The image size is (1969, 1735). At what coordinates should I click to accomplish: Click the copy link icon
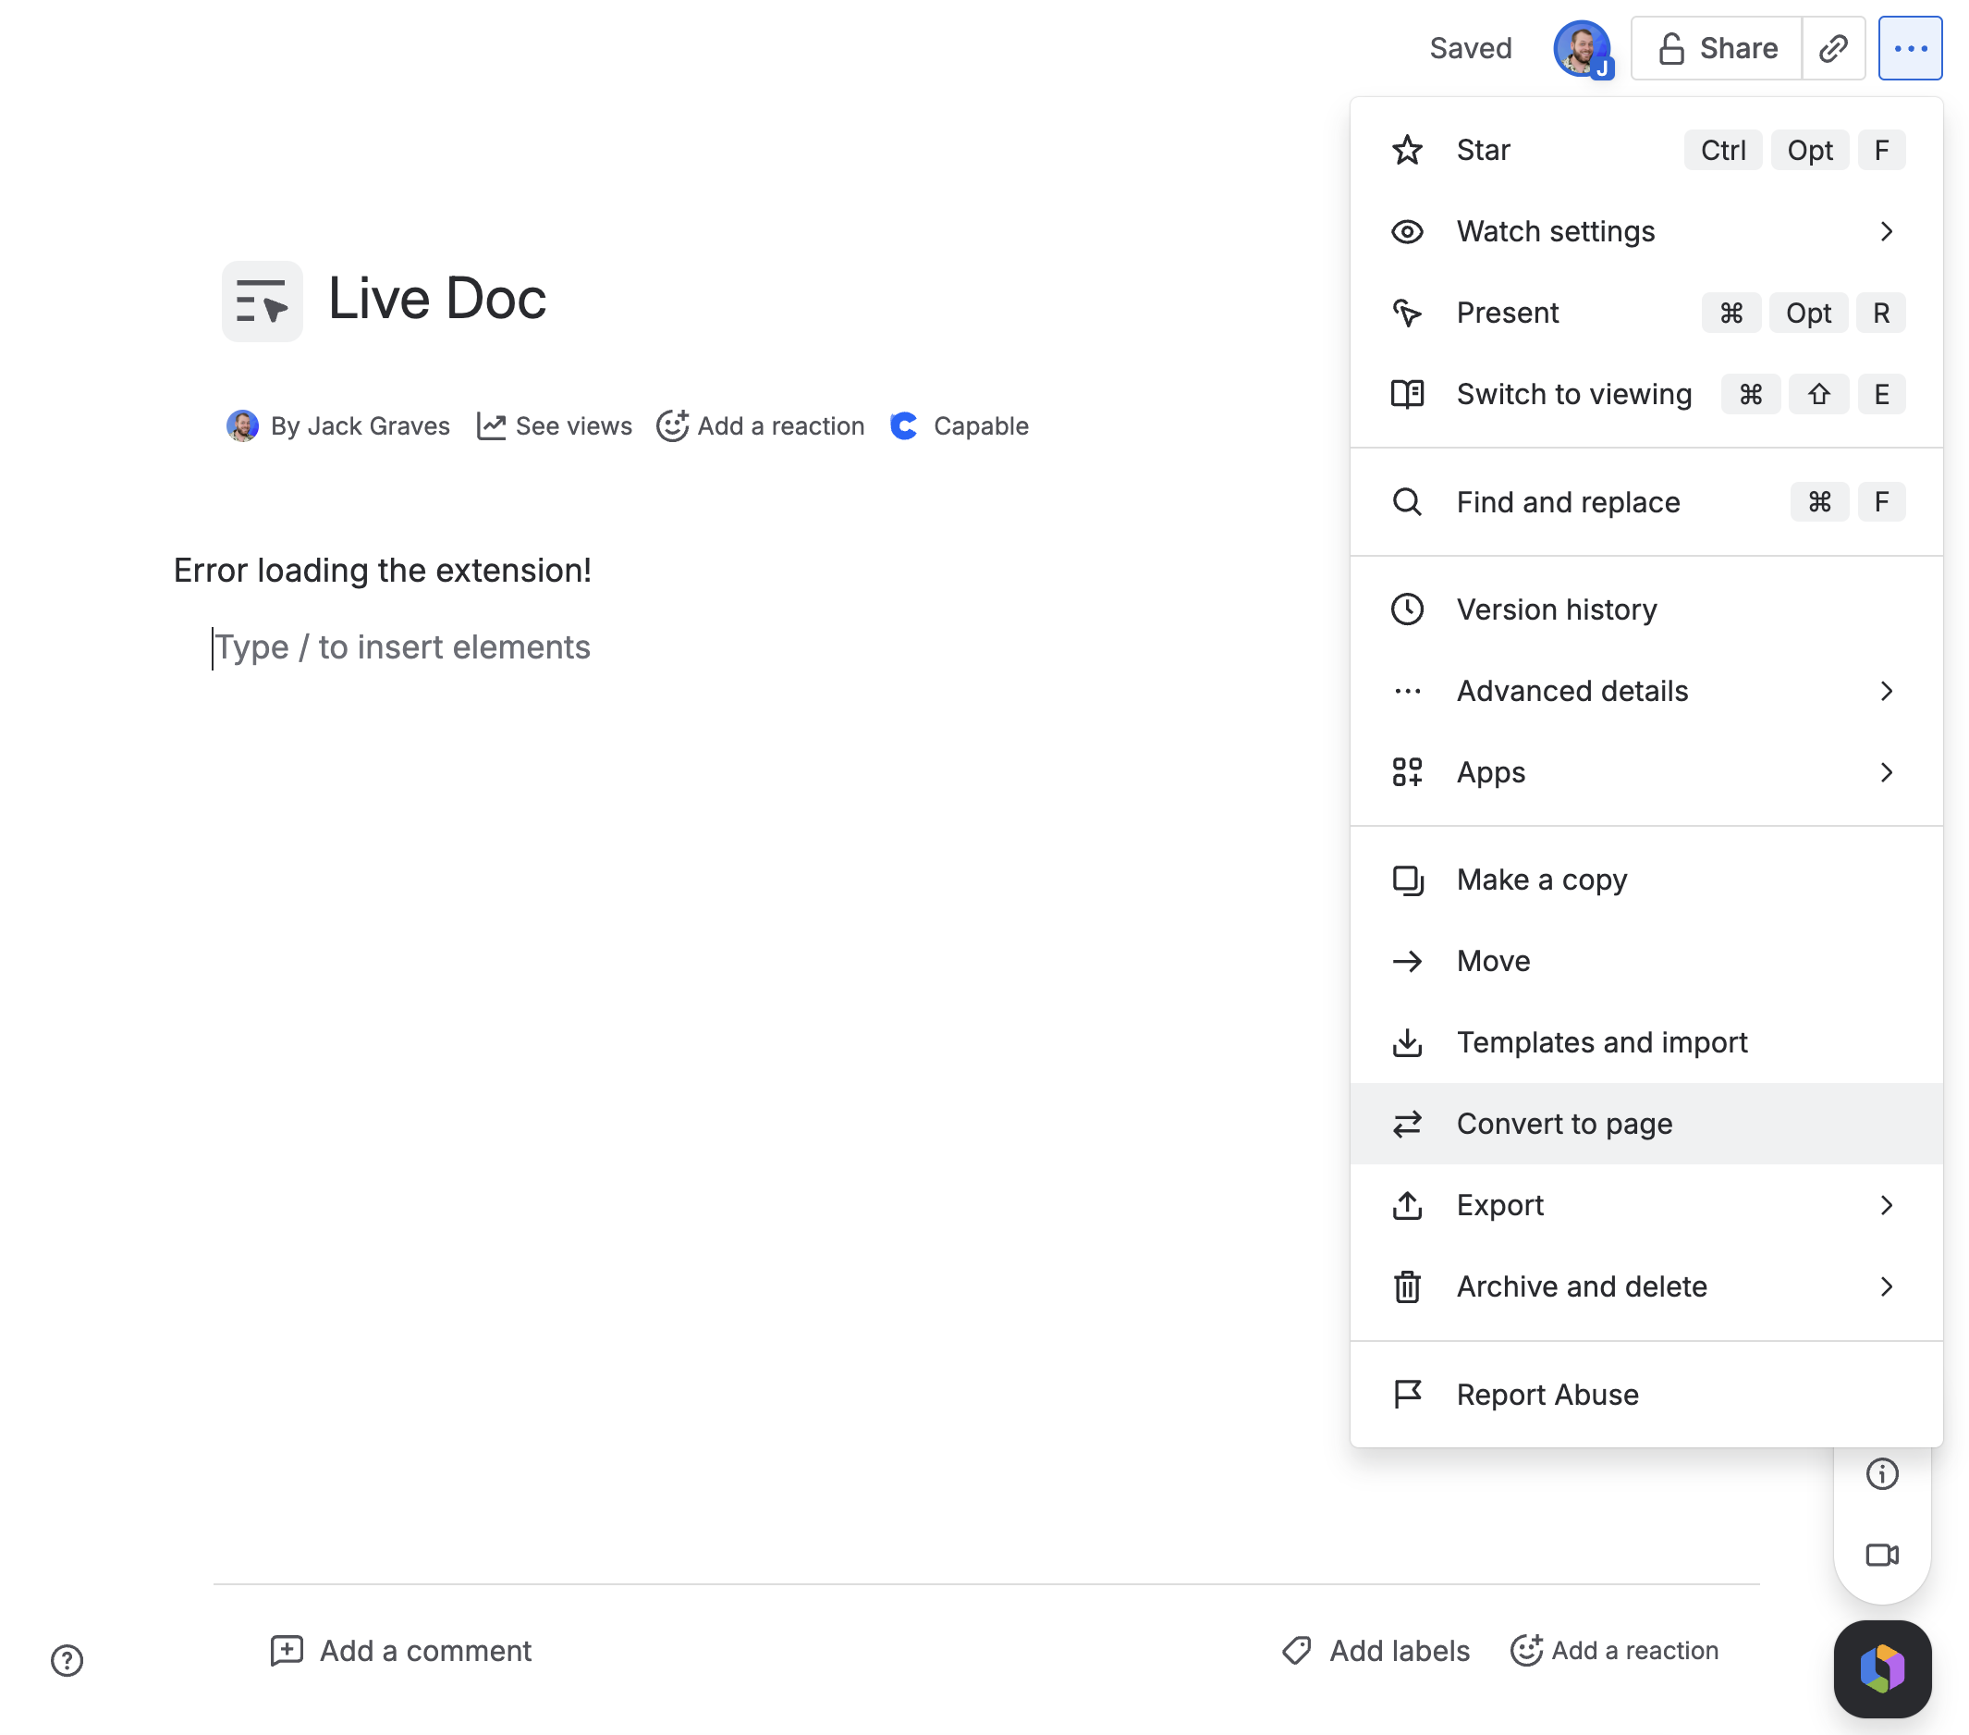1832,48
